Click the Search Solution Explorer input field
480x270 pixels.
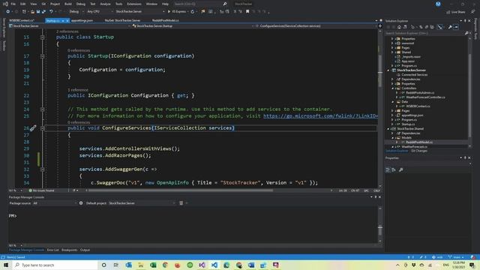[x=424, y=33]
